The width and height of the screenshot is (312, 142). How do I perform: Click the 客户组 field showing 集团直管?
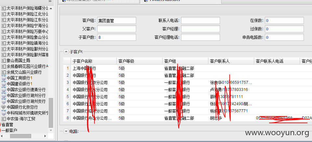point(117,20)
